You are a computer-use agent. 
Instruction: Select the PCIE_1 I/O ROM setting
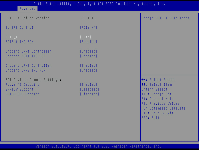click(x=19, y=42)
